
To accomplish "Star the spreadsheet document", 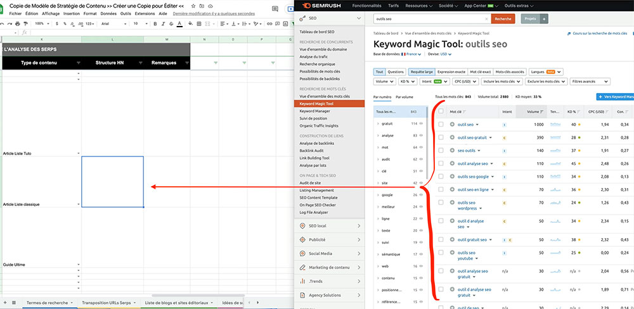I will pos(193,6).
